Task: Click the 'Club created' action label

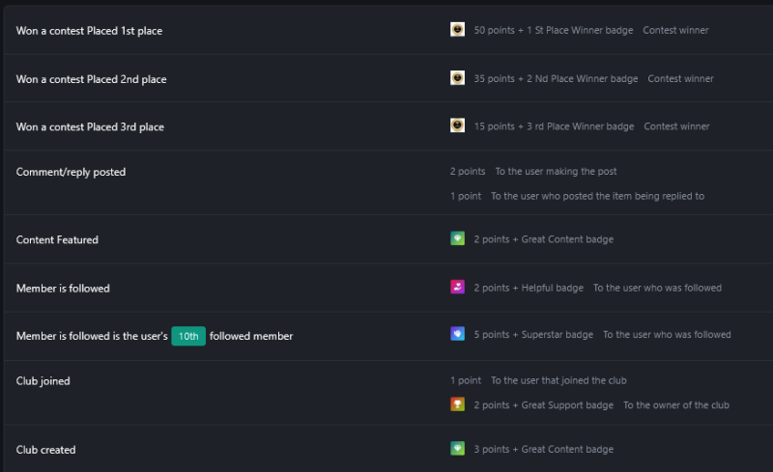Action: [x=45, y=450]
